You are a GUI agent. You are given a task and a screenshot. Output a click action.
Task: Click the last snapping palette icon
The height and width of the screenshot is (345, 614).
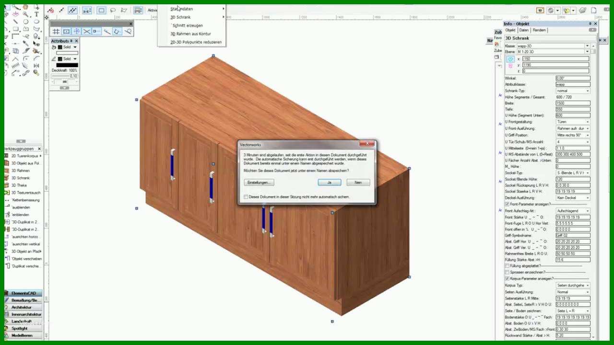click(x=128, y=32)
